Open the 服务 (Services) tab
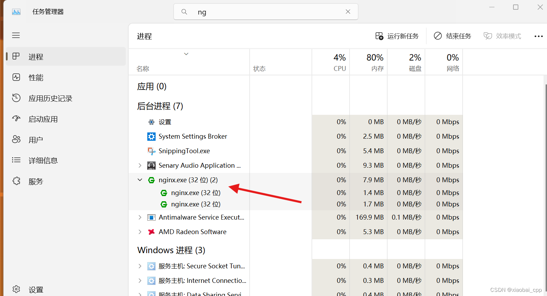This screenshot has width=547, height=296. pos(66,181)
